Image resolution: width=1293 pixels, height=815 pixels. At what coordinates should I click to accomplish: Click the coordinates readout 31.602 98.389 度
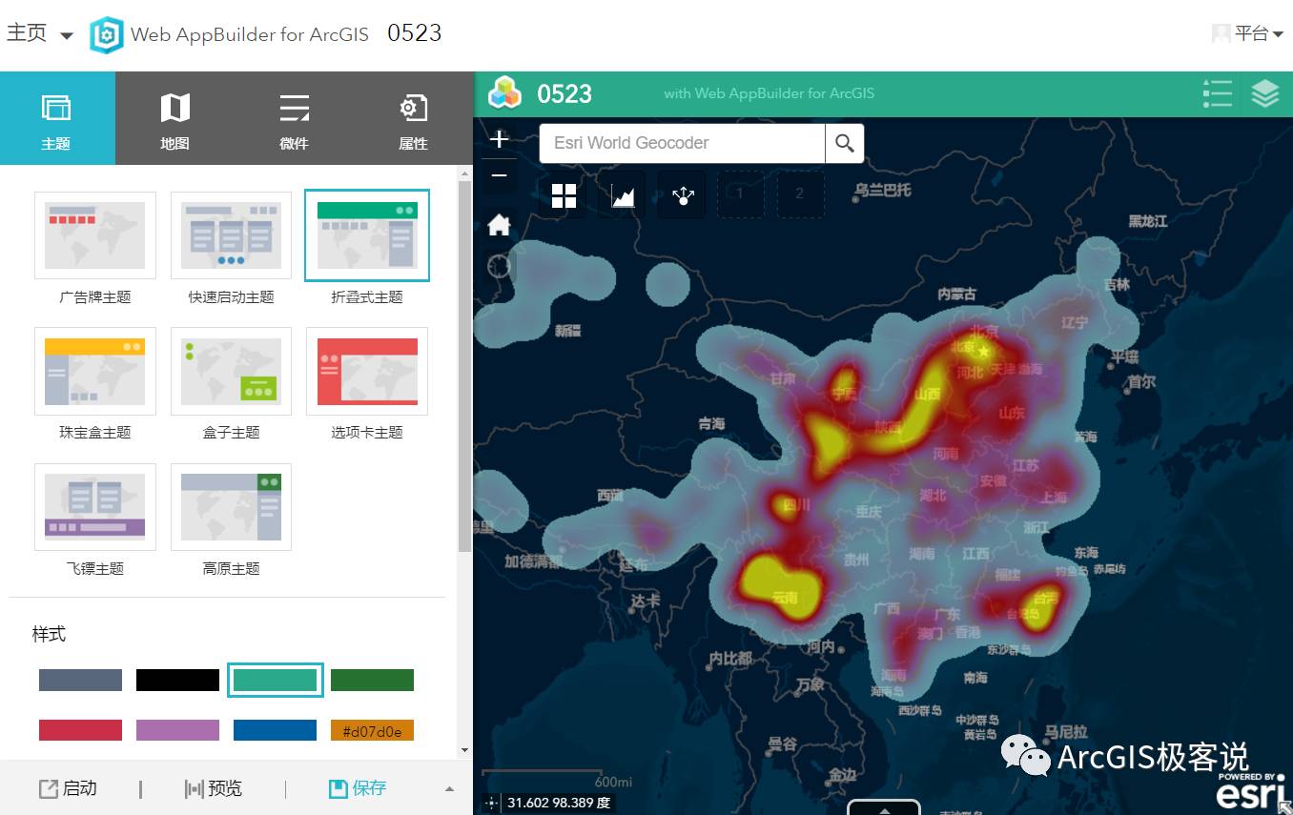coord(559,803)
